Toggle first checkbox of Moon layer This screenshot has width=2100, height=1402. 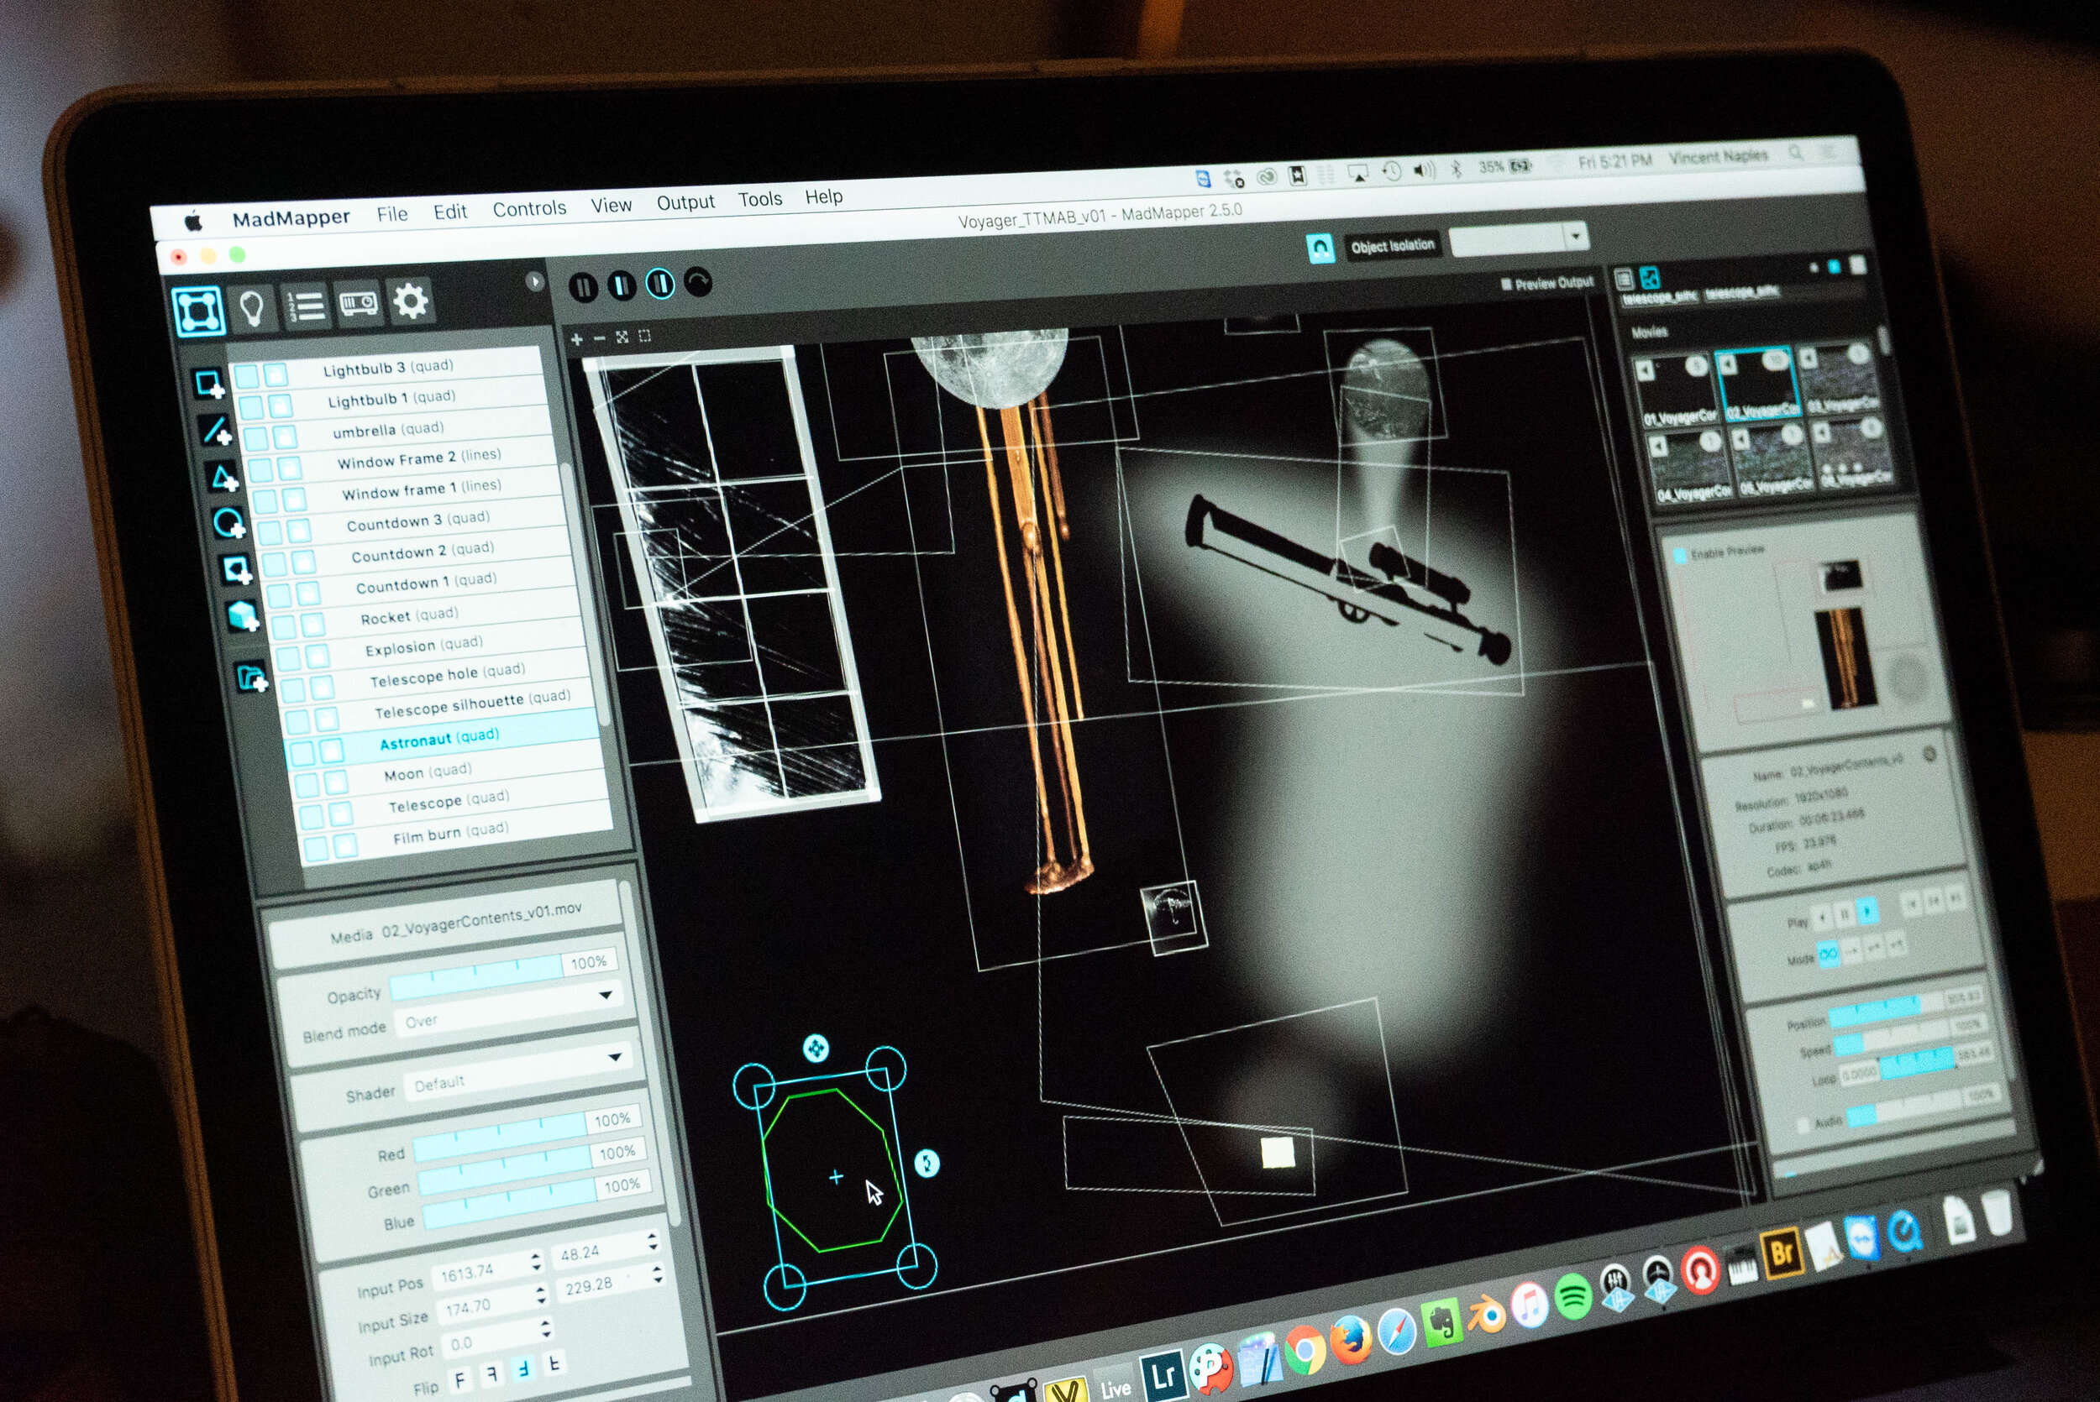pyautogui.click(x=307, y=786)
